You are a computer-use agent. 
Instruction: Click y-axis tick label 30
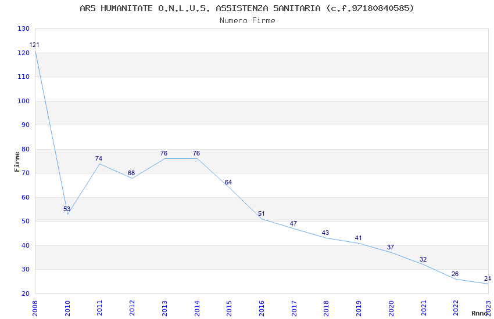click(26, 269)
